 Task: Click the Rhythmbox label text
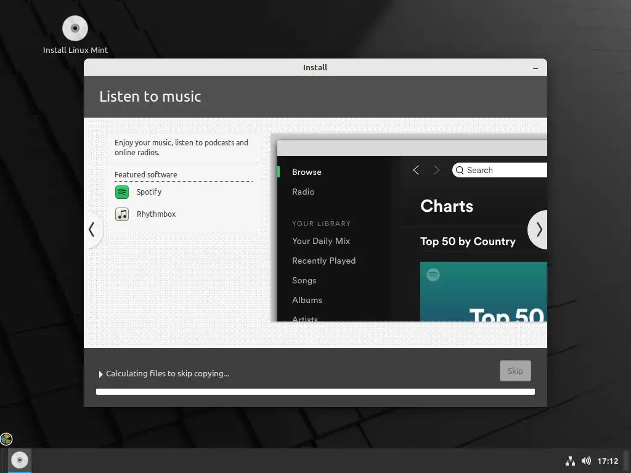click(x=156, y=214)
